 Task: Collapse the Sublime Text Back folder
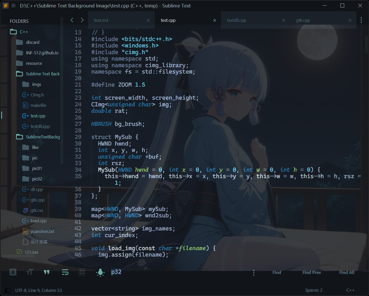coord(19,74)
